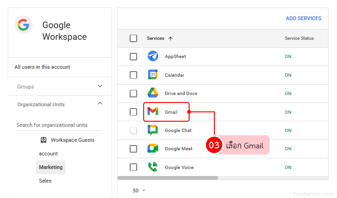Click the Gmail envelope icon
The height and width of the screenshot is (198, 337).
[153, 111]
